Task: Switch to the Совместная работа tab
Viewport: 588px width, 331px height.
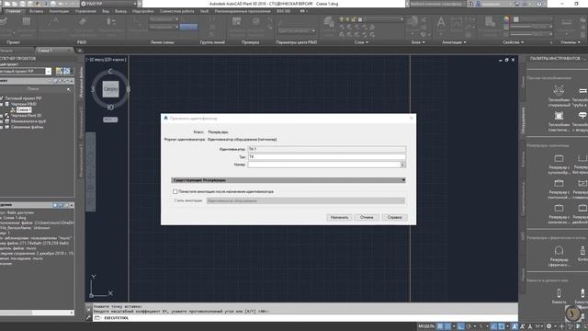Action: coord(176,11)
